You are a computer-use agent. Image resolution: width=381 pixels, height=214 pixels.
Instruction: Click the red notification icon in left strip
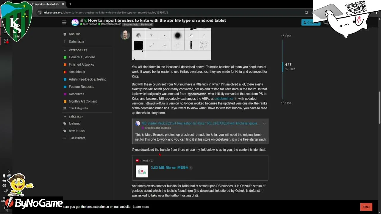pos(6,41)
